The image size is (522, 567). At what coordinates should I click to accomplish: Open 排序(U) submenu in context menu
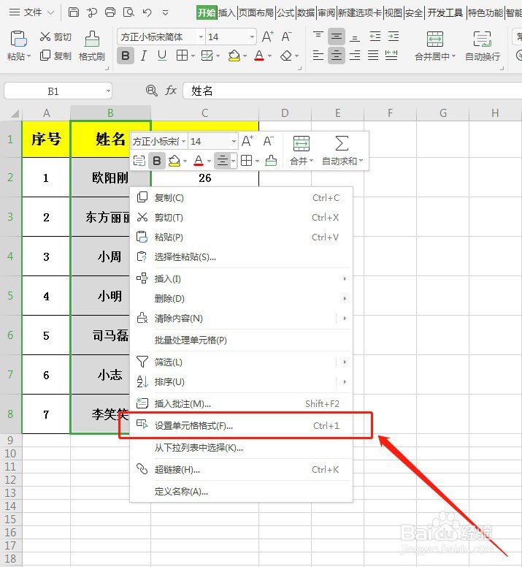click(x=241, y=382)
